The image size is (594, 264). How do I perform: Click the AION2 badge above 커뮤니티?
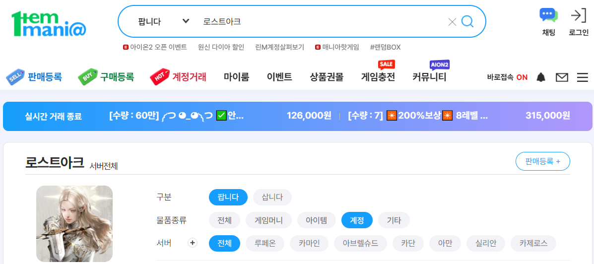click(x=440, y=65)
